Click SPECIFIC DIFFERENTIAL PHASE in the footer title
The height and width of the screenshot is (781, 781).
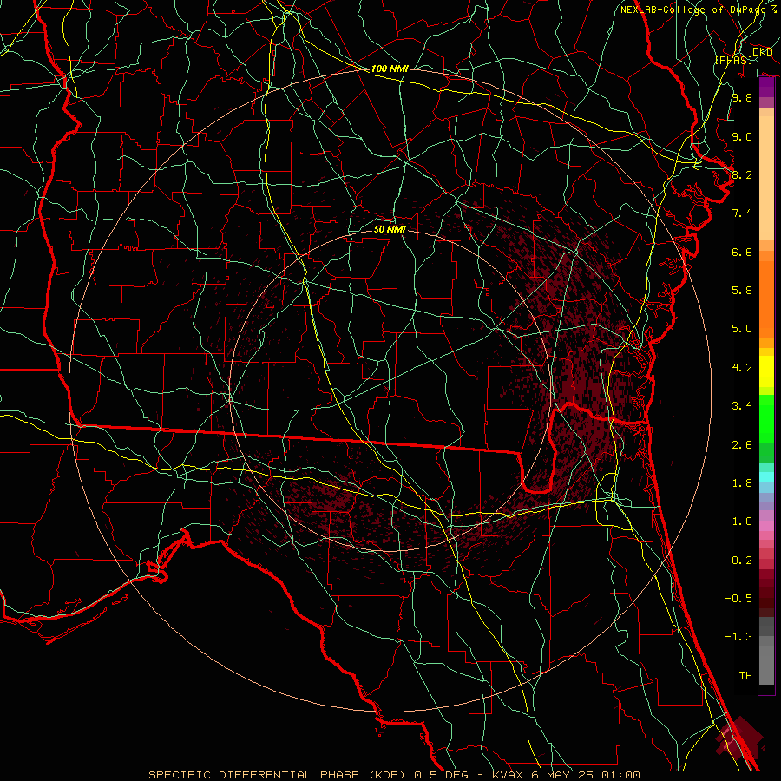click(x=253, y=775)
